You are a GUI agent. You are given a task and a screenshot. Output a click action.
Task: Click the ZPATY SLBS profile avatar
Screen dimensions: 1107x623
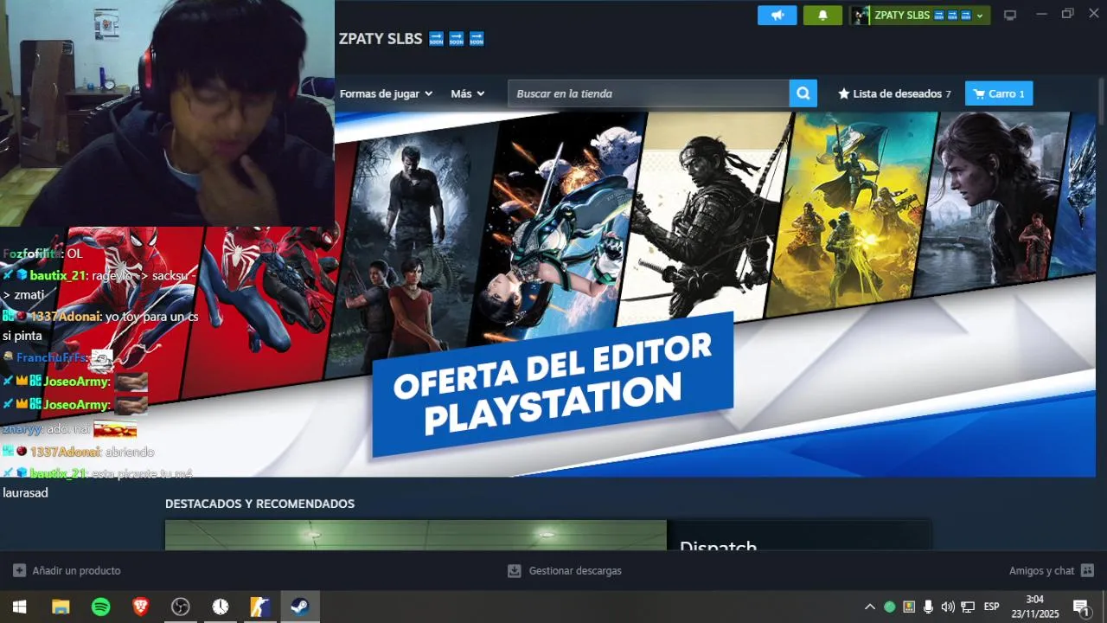[x=861, y=15]
